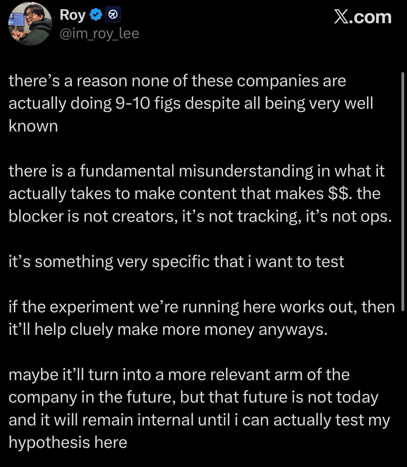The width and height of the screenshot is (407, 467).
Task: Click the "fundamental misunderstanding" paragraph
Action: click(197, 193)
